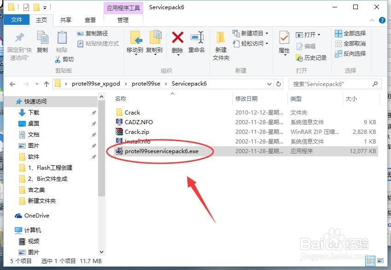Screen dimensions: 391x270
Task: Expand the address bar history dropdown
Action: [x=269, y=84]
